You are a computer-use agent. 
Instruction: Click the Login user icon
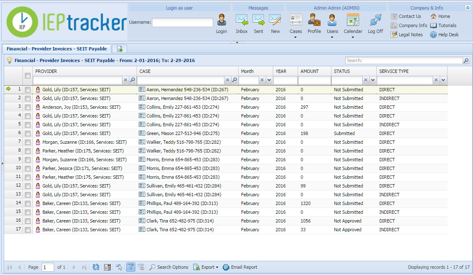(222, 20)
